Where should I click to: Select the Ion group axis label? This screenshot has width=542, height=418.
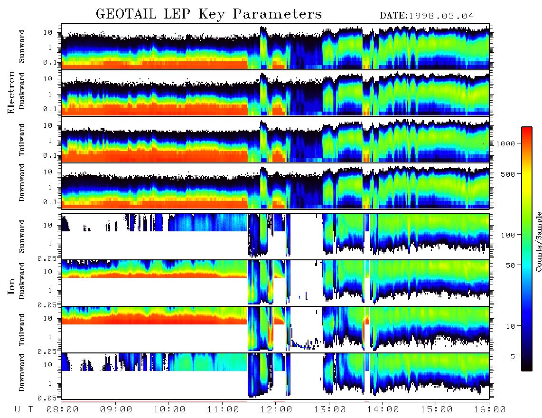click(11, 286)
